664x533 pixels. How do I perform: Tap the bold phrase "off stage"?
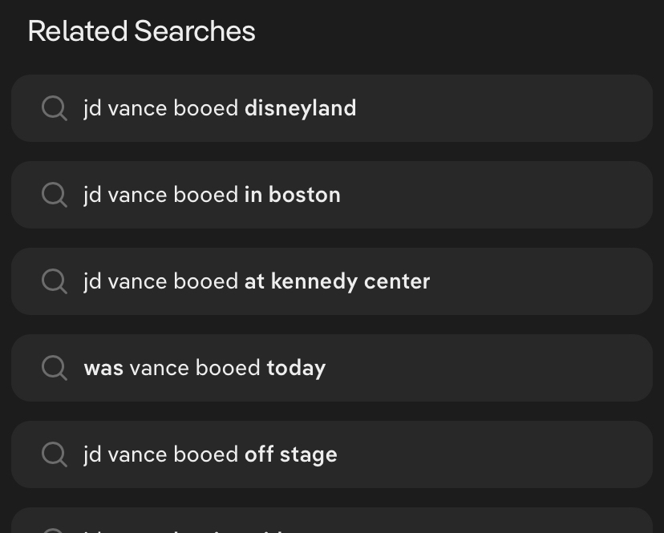[x=290, y=454]
